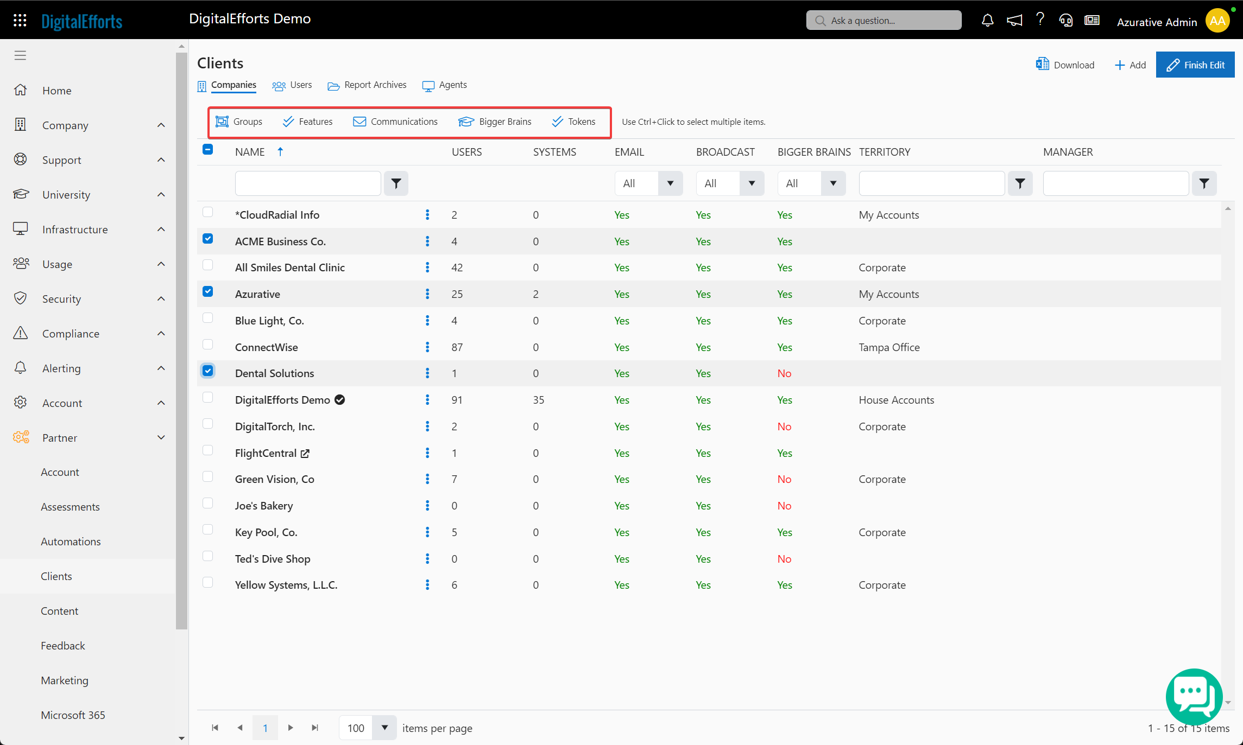This screenshot has height=745, width=1243.
Task: Go to the first page of results
Action: click(x=215, y=728)
